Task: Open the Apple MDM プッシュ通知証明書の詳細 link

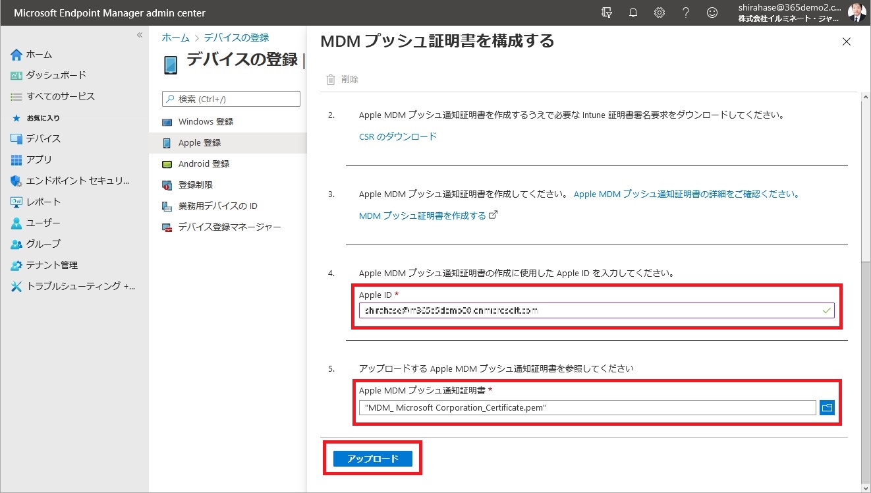Action: [687, 194]
